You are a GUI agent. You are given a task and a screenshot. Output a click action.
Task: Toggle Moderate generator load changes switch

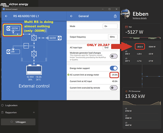114,56
